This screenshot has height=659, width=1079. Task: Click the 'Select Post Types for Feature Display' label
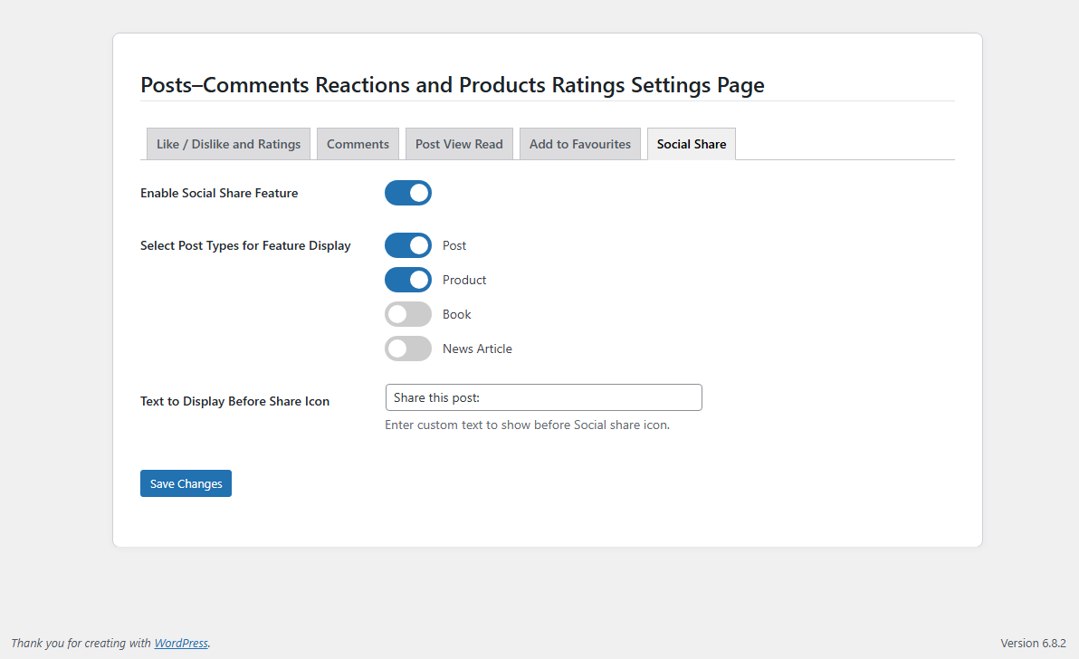(x=245, y=245)
